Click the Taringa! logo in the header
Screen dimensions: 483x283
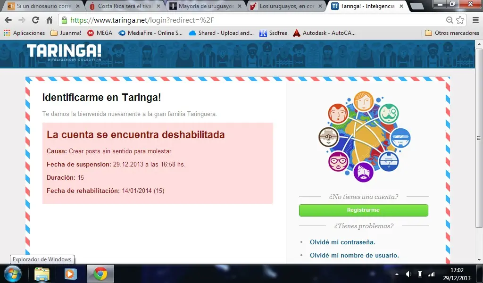(64, 52)
